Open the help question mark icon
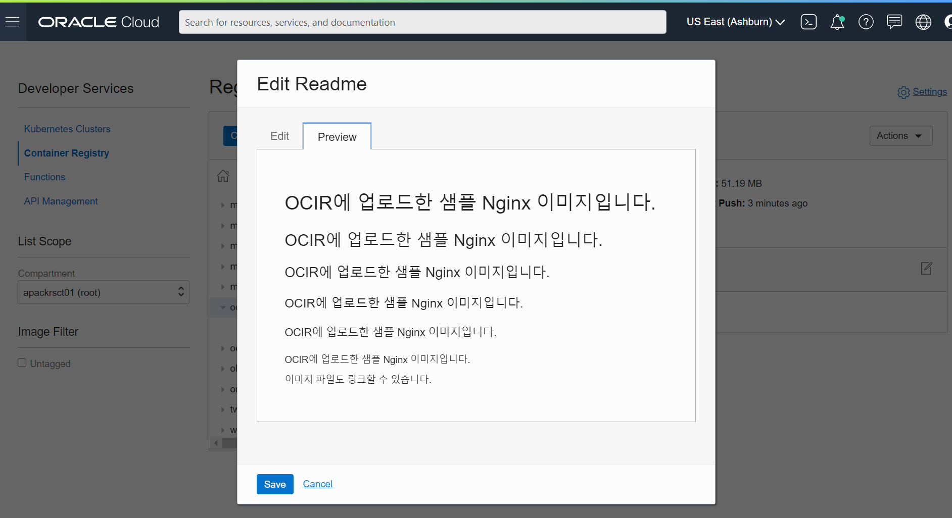 tap(866, 22)
